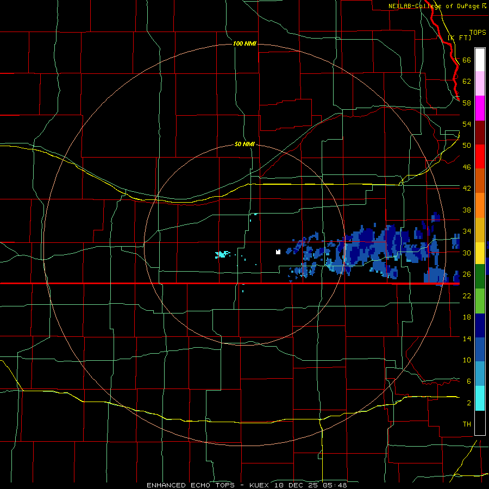Click the legend value 26
Screen dimensions: 489x489
[467, 274]
